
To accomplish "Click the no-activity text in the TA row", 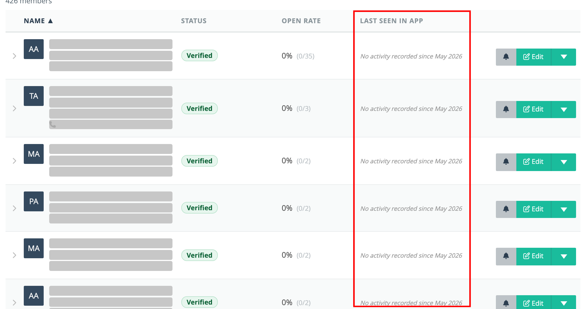I will click(411, 109).
